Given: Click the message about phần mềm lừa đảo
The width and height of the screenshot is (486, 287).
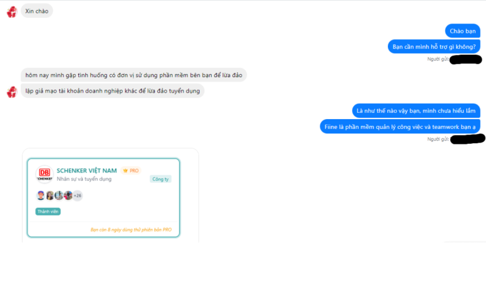Looking at the screenshot, I should click(x=133, y=75).
